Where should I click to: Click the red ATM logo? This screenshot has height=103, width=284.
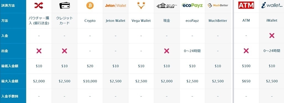(x=246, y=5)
